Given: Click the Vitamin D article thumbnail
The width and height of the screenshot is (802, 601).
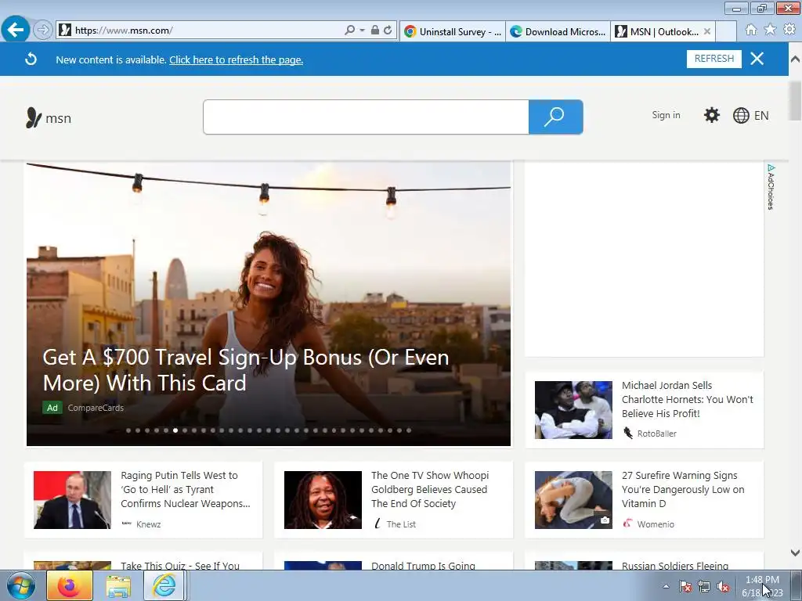Looking at the screenshot, I should pos(573,500).
